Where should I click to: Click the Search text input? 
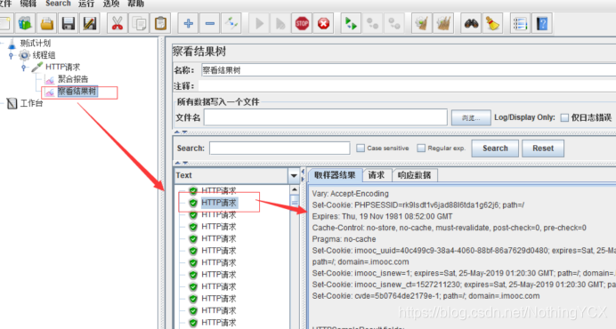pos(280,148)
